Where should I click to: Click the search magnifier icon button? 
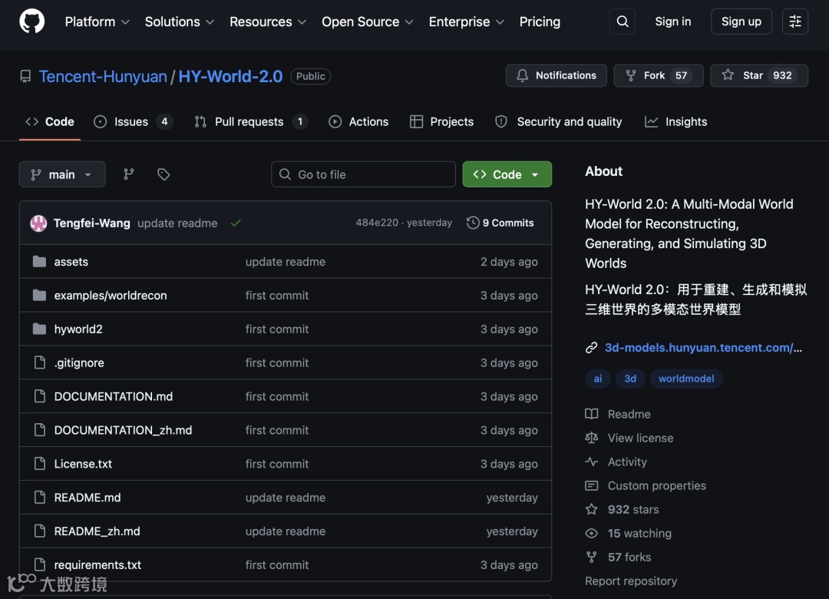pyautogui.click(x=623, y=22)
